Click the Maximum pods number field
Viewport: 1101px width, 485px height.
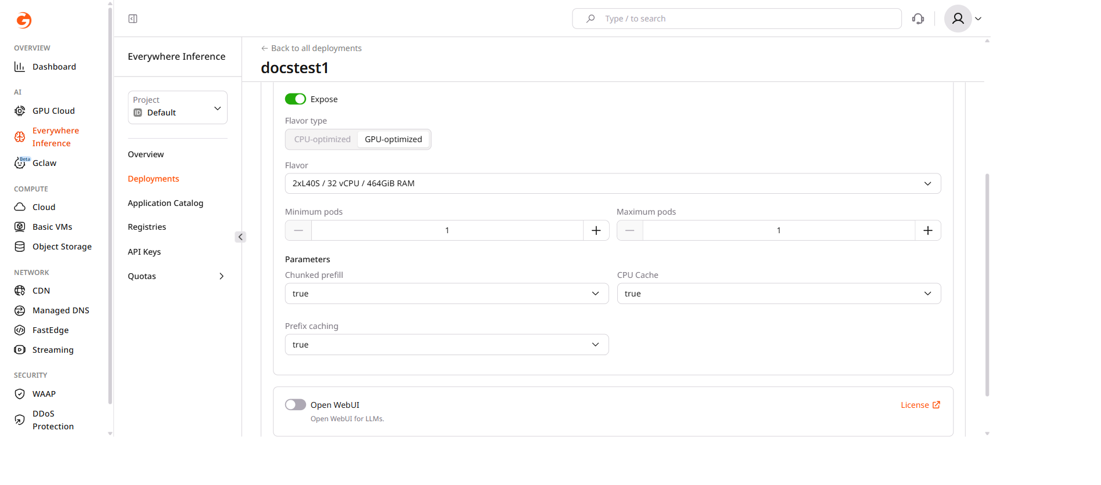(779, 230)
